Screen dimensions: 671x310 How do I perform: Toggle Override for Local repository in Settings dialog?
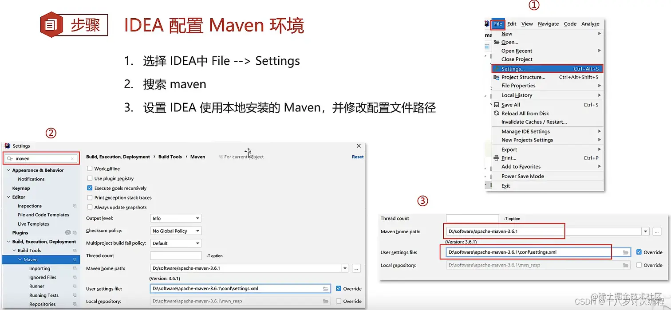(339, 302)
